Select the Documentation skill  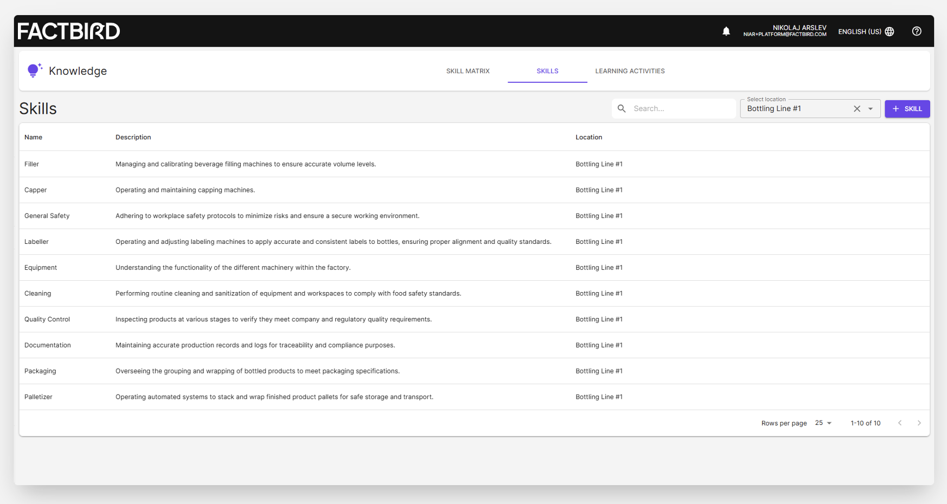(48, 345)
